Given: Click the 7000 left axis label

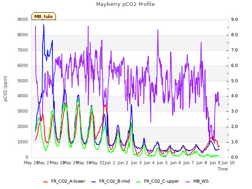Looking at the screenshot, I should point(23,50).
